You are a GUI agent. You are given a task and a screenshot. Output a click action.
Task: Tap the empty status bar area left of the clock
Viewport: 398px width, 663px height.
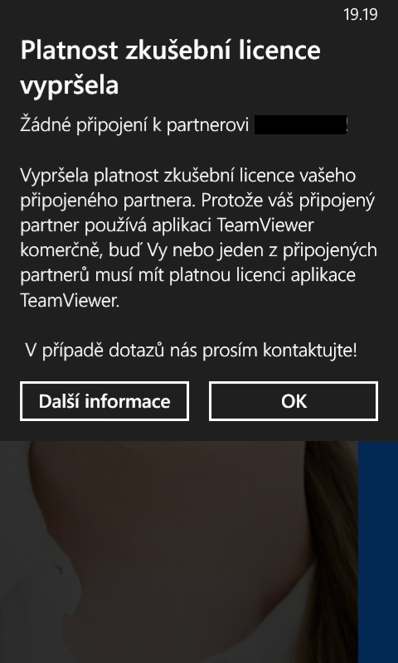click(169, 14)
